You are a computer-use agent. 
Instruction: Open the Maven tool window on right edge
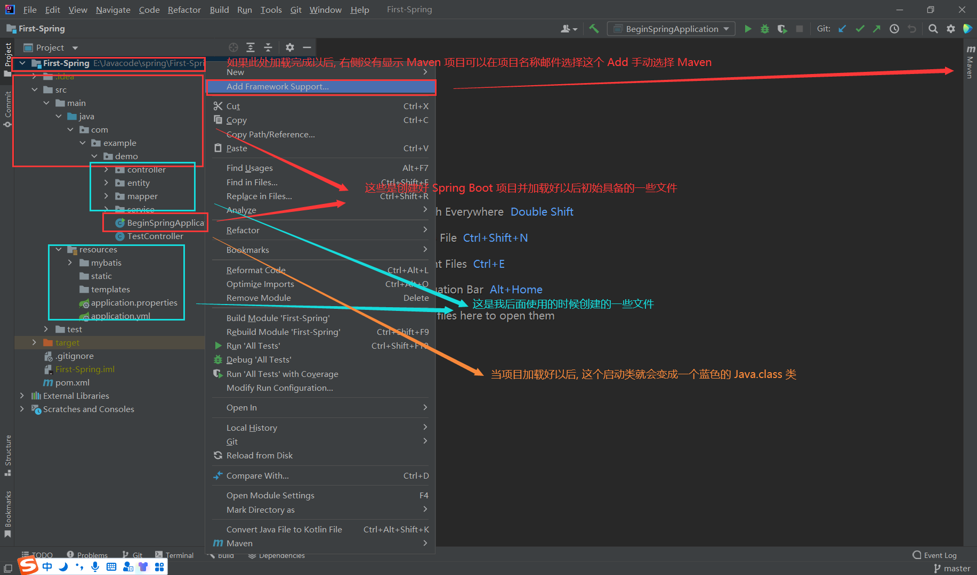pyautogui.click(x=970, y=62)
